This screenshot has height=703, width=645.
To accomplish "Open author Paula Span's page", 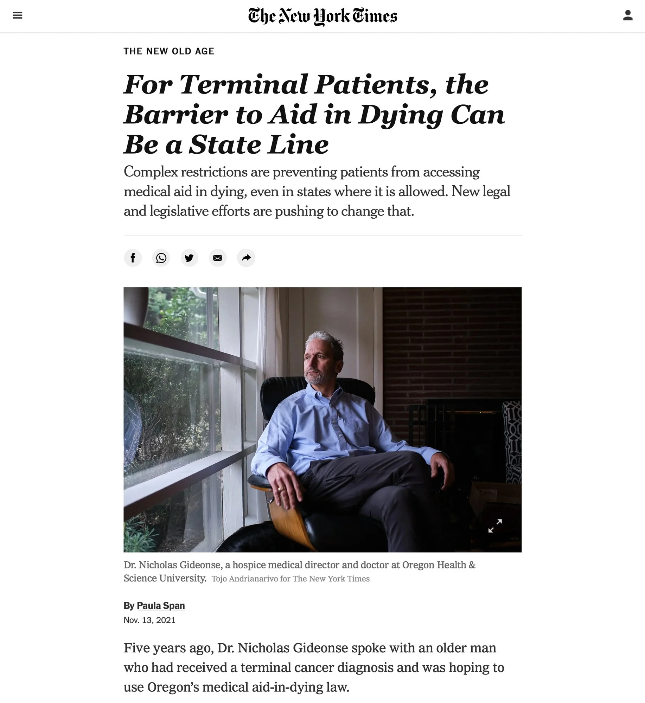I will pos(161,606).
